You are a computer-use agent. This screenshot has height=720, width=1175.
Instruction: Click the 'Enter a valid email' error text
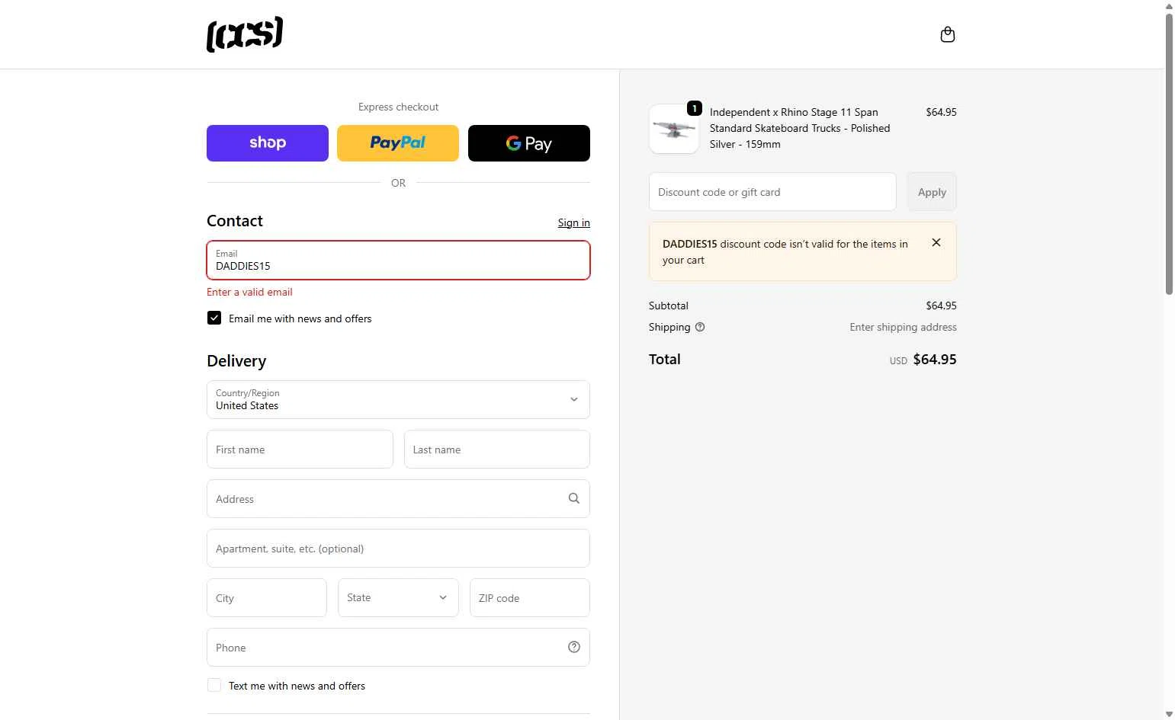click(x=249, y=292)
